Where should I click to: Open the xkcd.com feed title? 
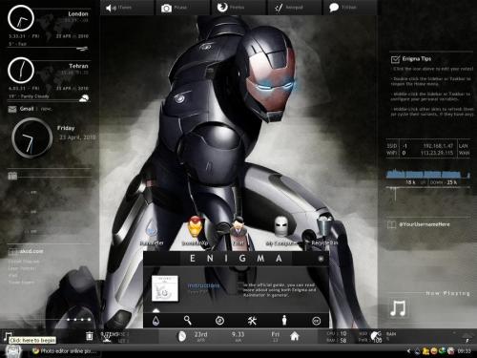(31, 251)
